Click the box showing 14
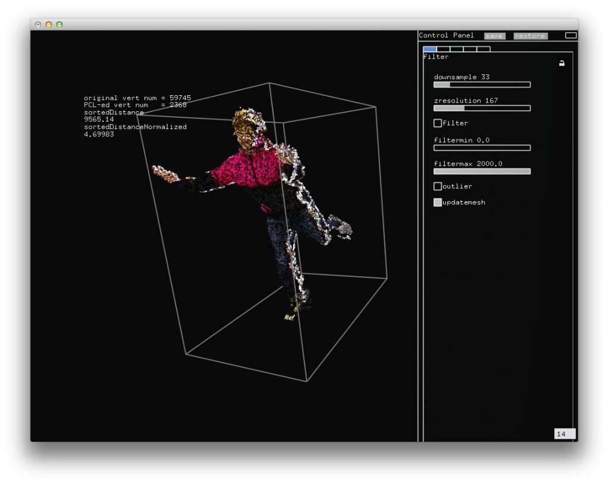 pyautogui.click(x=564, y=434)
